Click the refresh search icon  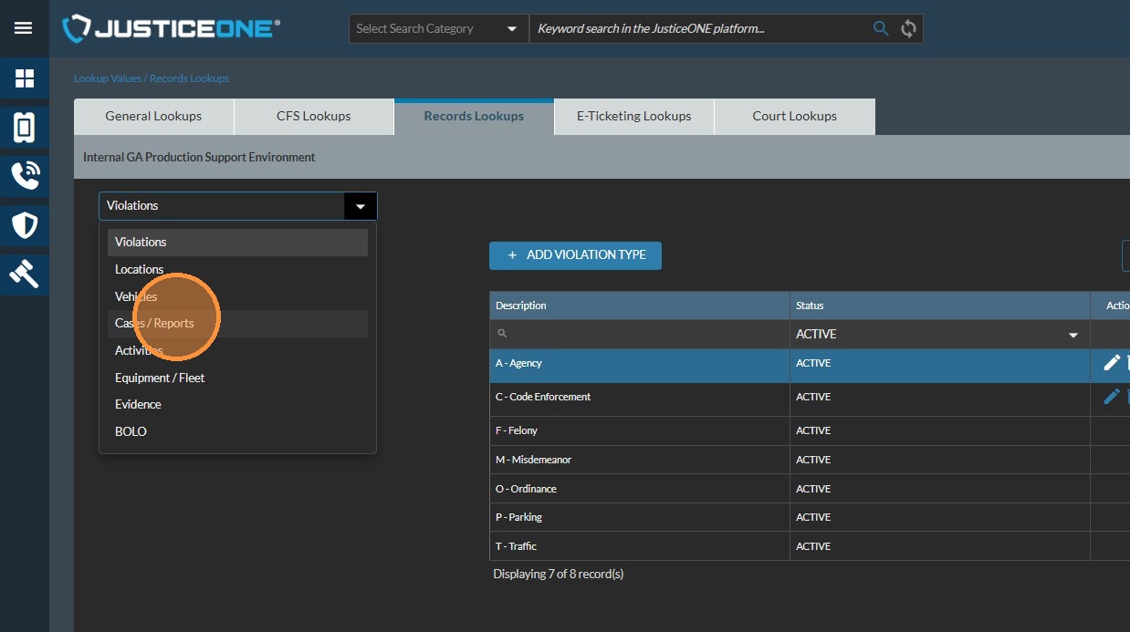pos(908,28)
